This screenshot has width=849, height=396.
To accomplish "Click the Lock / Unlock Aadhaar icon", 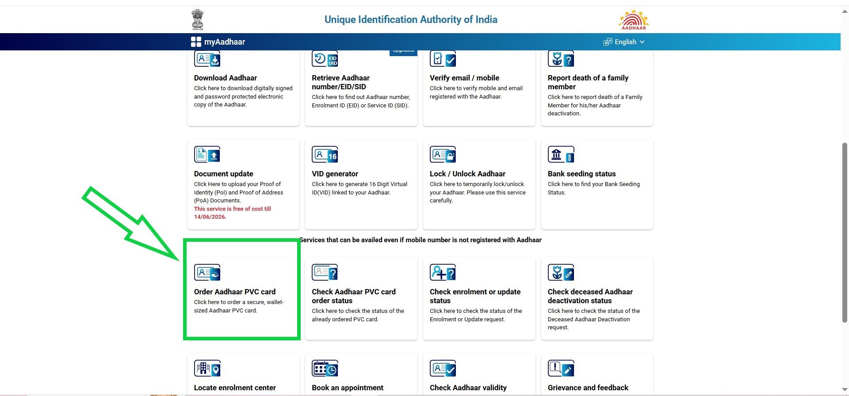I will [443, 155].
